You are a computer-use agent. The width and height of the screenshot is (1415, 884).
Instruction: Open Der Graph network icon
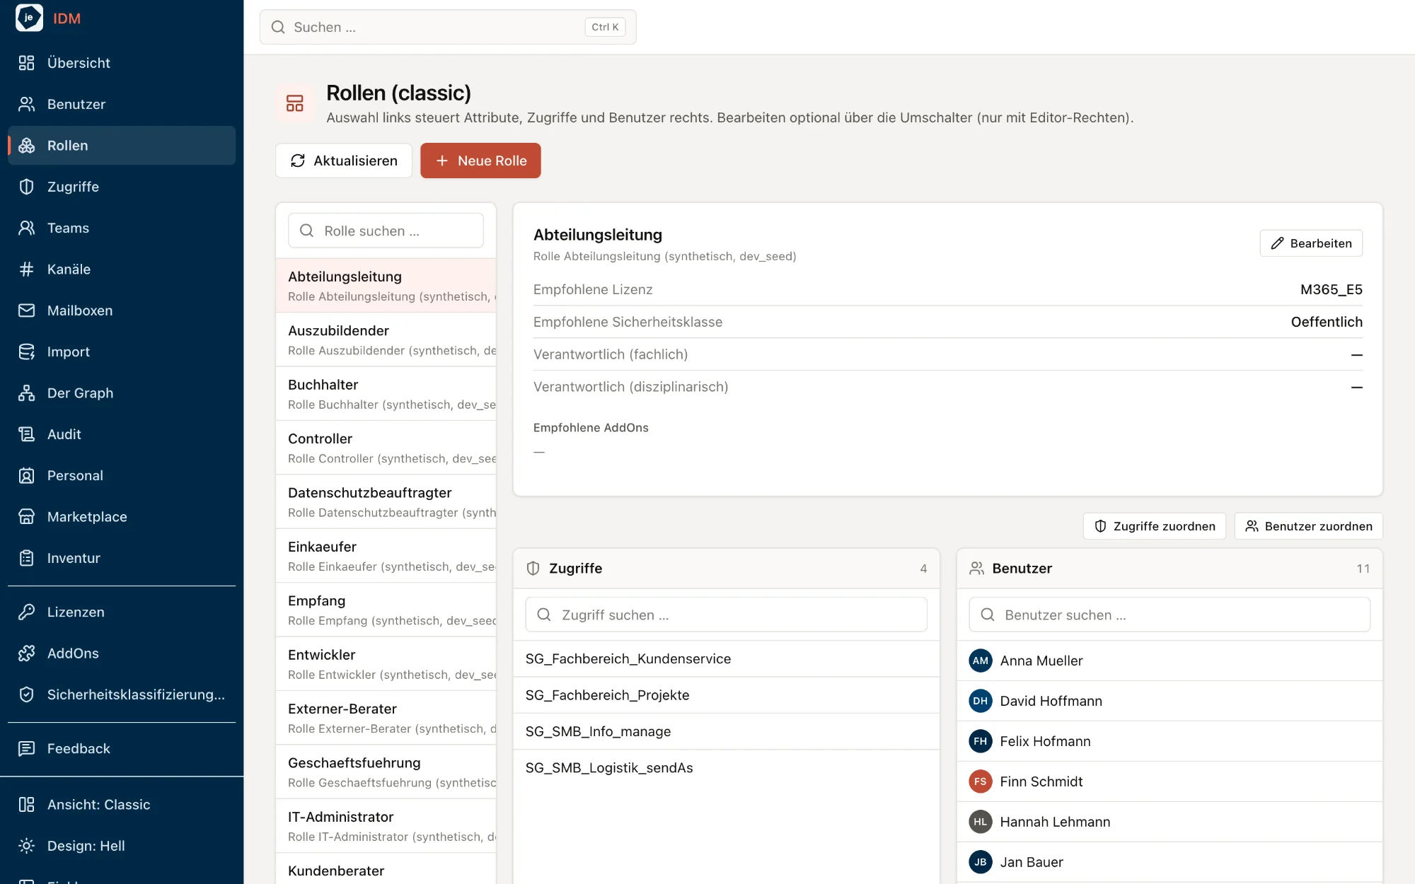[26, 393]
